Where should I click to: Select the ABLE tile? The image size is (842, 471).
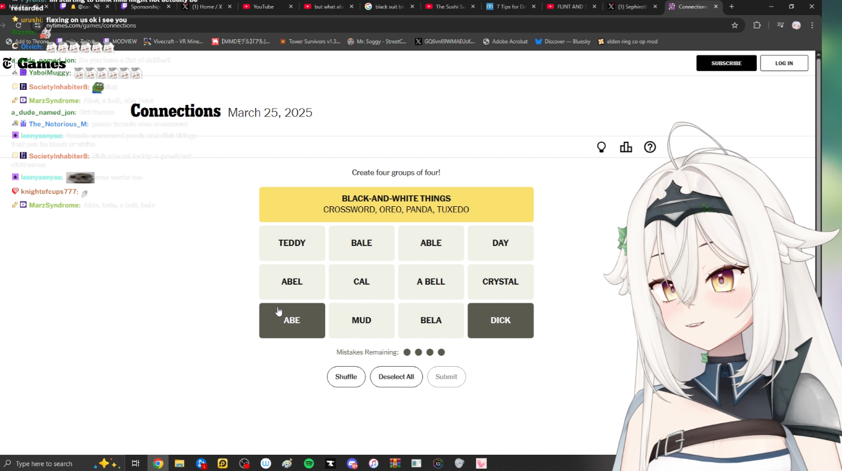tap(431, 243)
